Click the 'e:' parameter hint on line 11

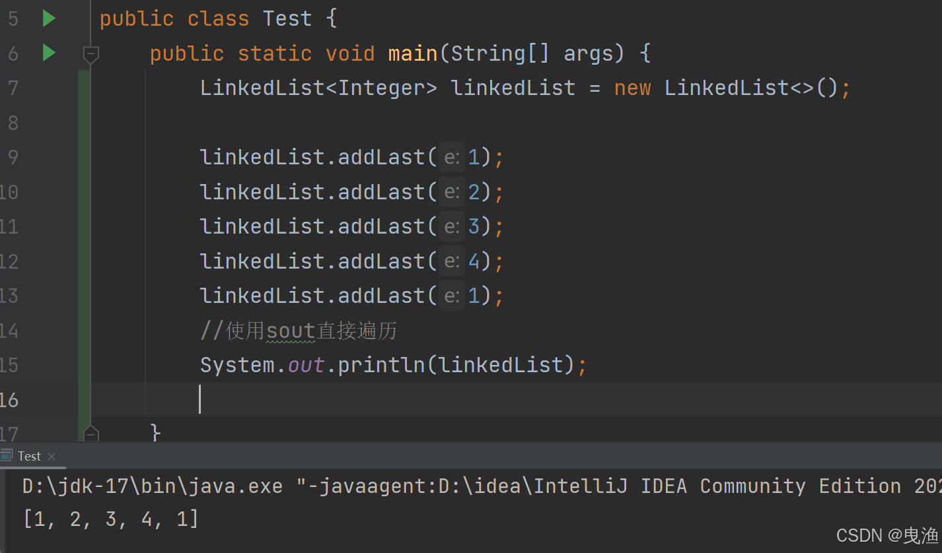tap(452, 226)
